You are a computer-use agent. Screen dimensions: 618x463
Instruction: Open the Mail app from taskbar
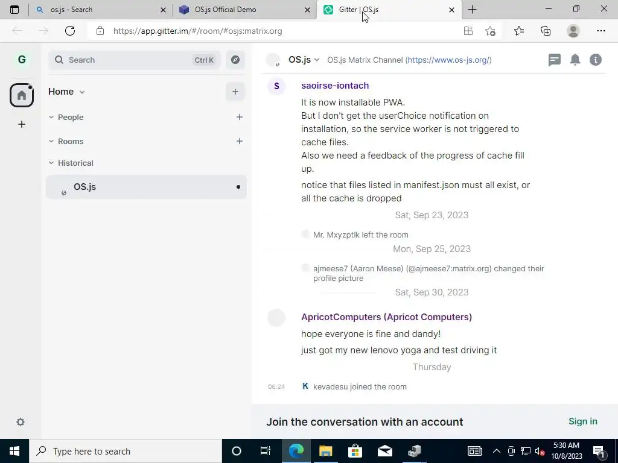click(384, 451)
